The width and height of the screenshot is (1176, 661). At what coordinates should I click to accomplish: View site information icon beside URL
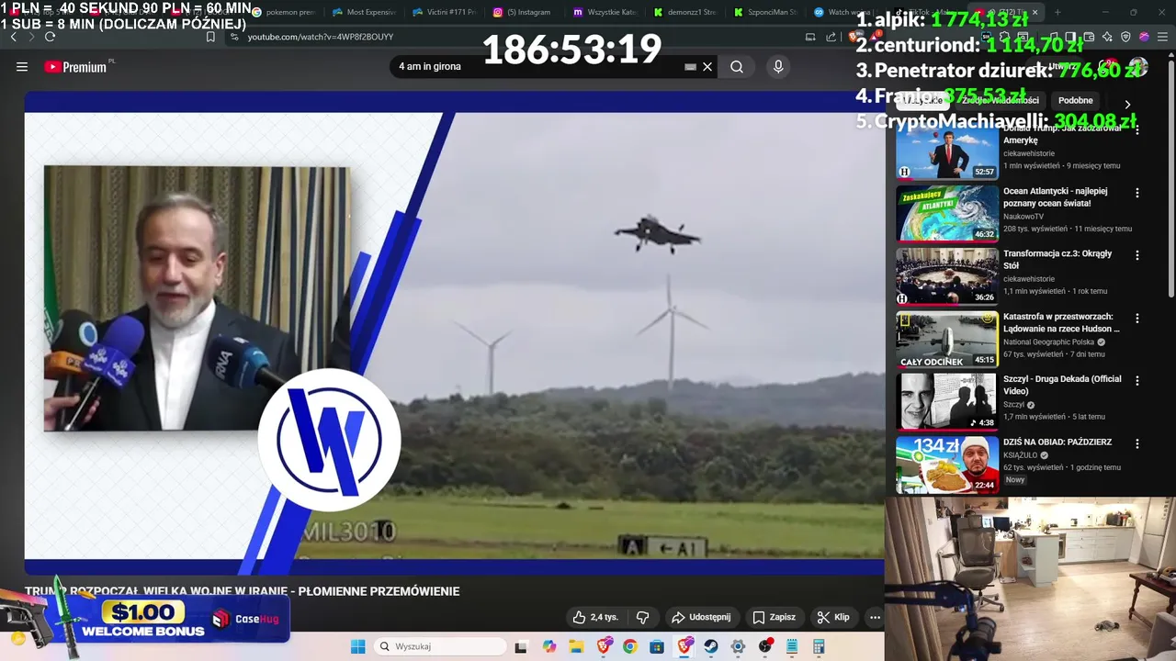tap(234, 37)
